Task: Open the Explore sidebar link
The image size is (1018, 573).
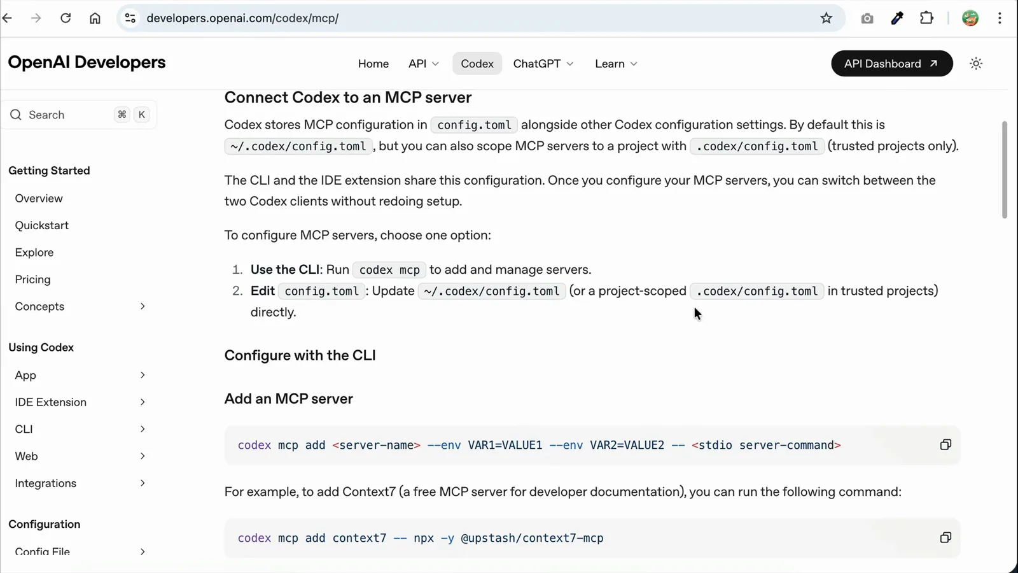Action: pyautogui.click(x=34, y=252)
